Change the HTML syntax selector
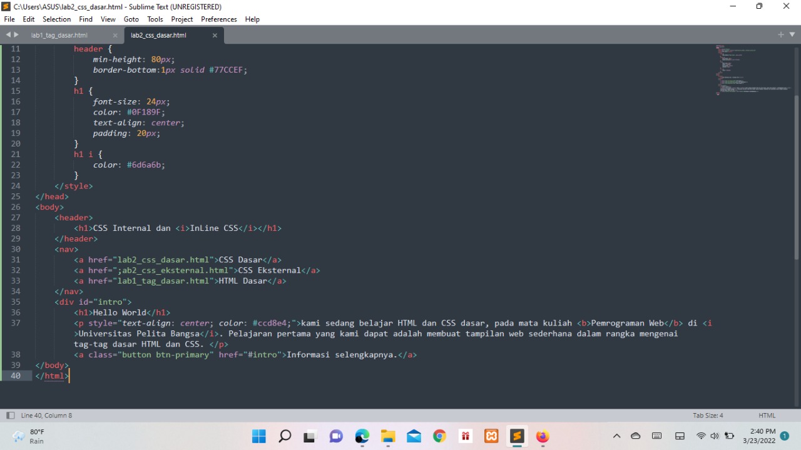This screenshot has width=801, height=450. [767, 415]
